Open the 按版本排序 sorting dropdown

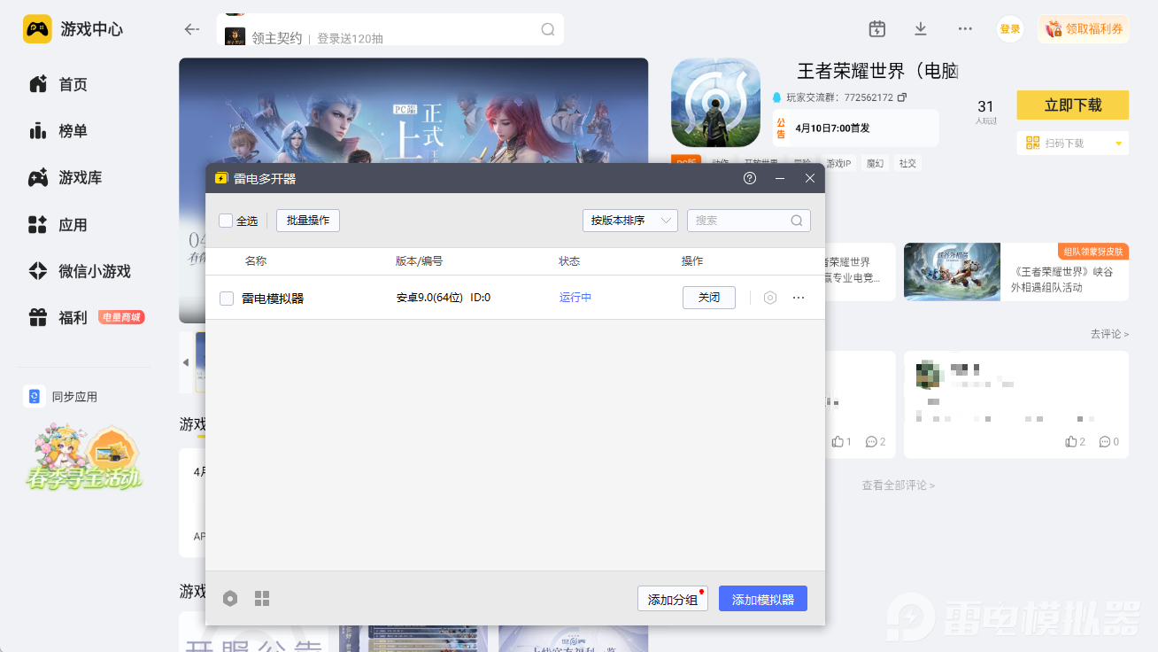click(629, 220)
